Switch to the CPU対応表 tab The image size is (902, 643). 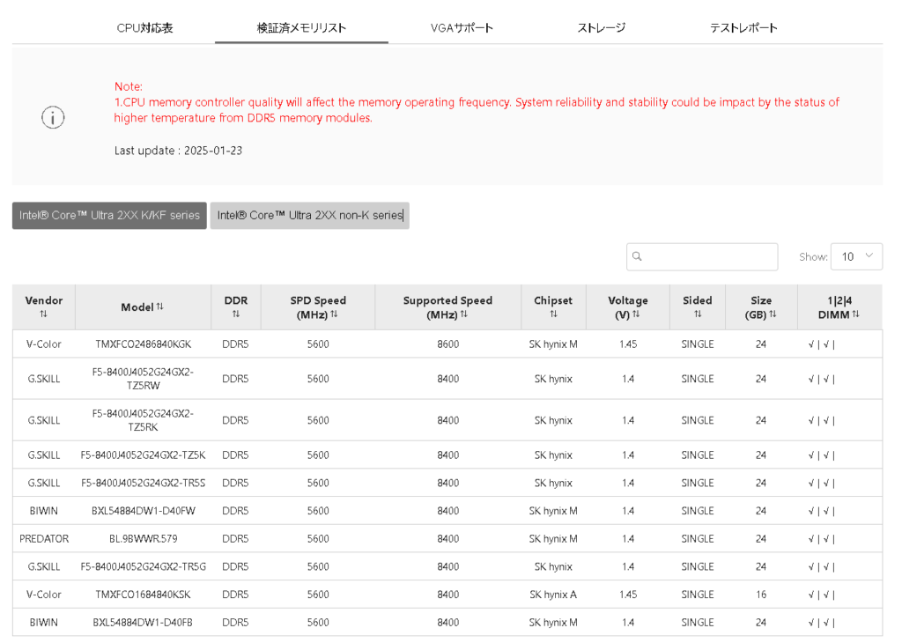point(145,28)
